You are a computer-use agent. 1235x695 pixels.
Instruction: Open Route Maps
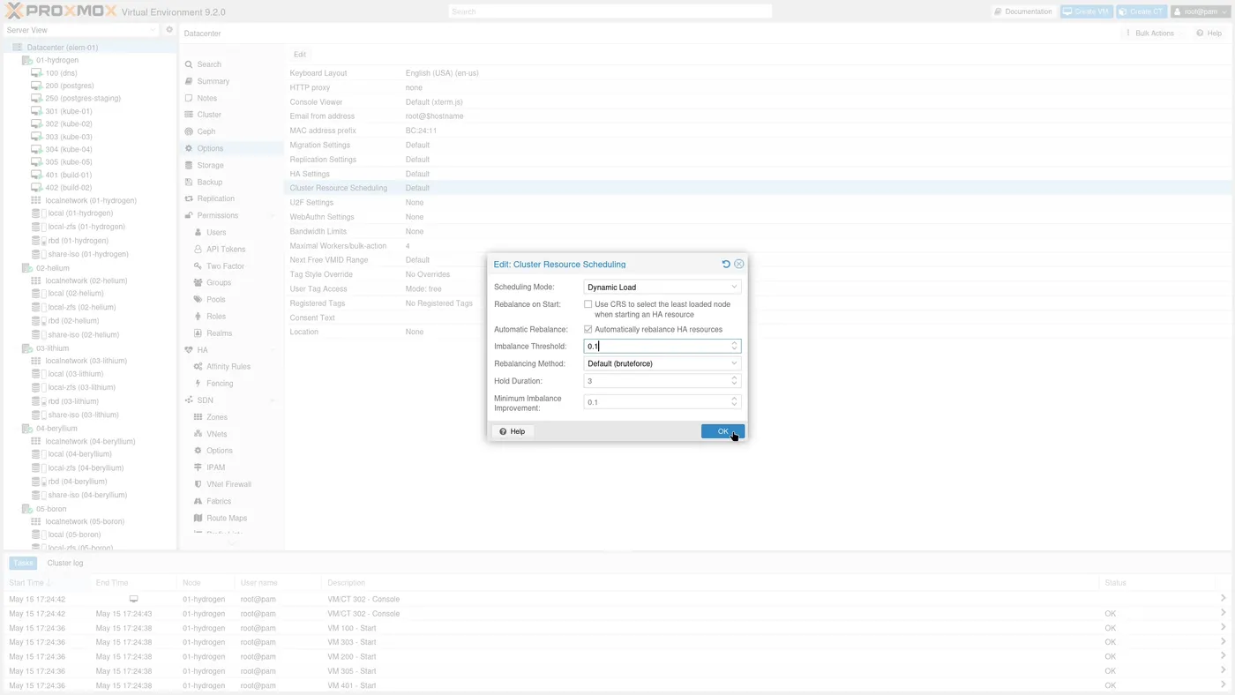click(x=227, y=518)
